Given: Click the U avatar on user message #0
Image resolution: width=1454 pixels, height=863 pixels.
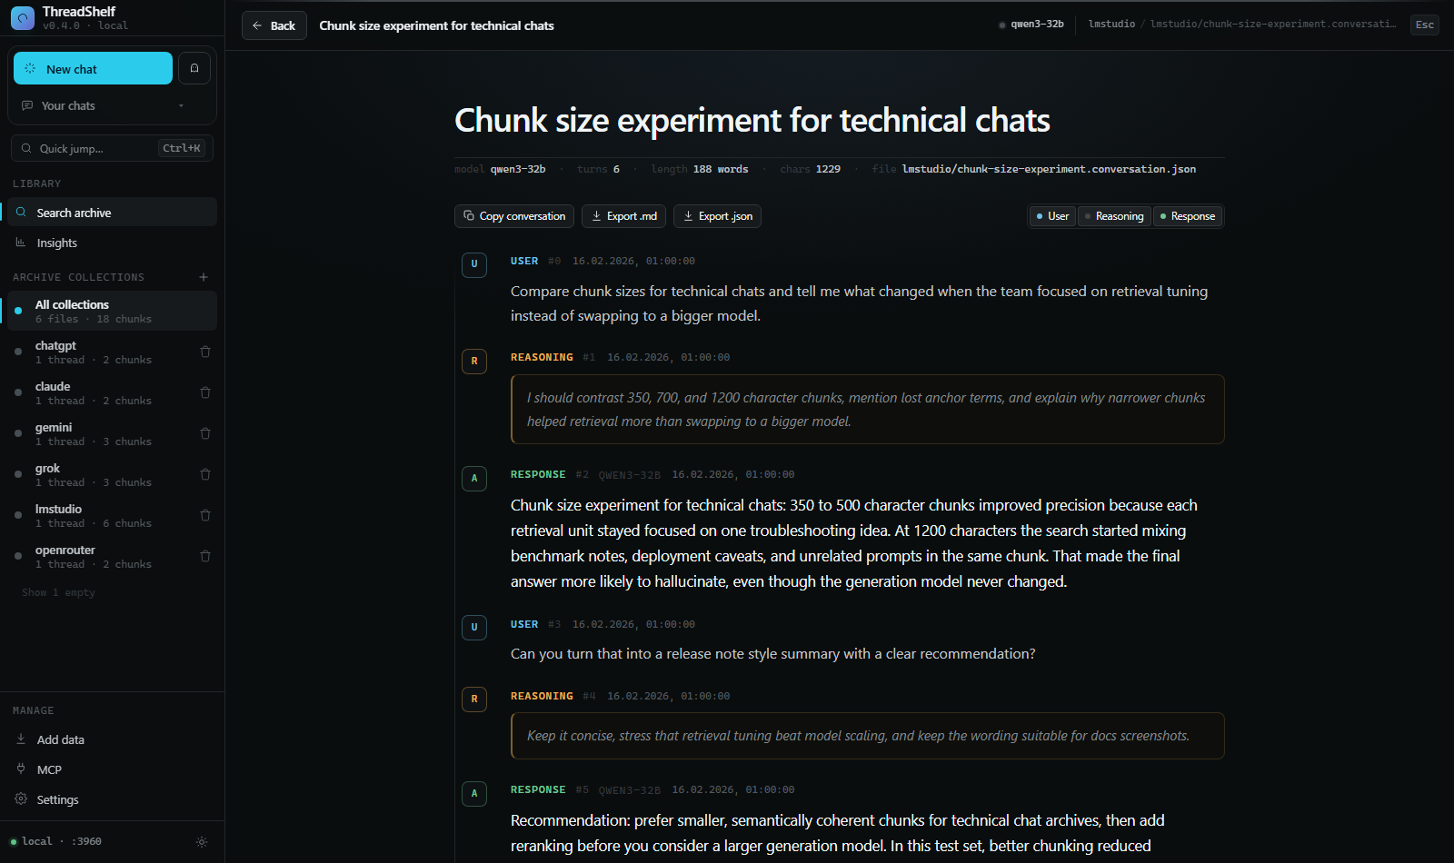Looking at the screenshot, I should click(474, 264).
